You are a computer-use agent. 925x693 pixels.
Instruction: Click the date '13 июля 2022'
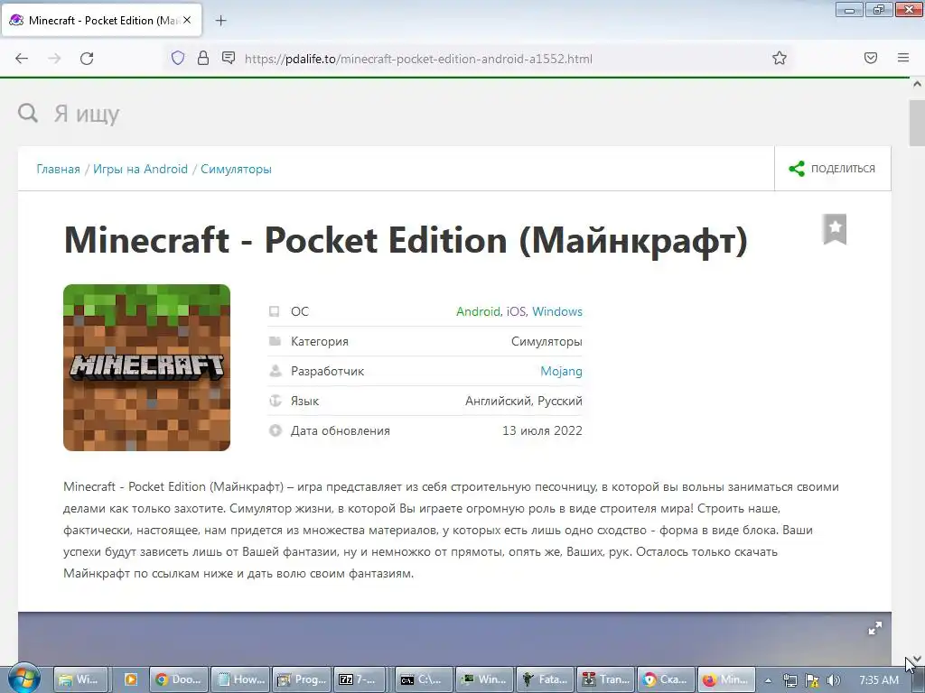pyautogui.click(x=542, y=430)
